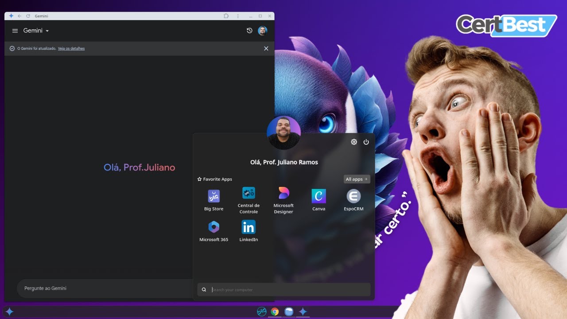The width and height of the screenshot is (567, 319).
Task: Go back in the Gemini window
Action: (x=19, y=16)
